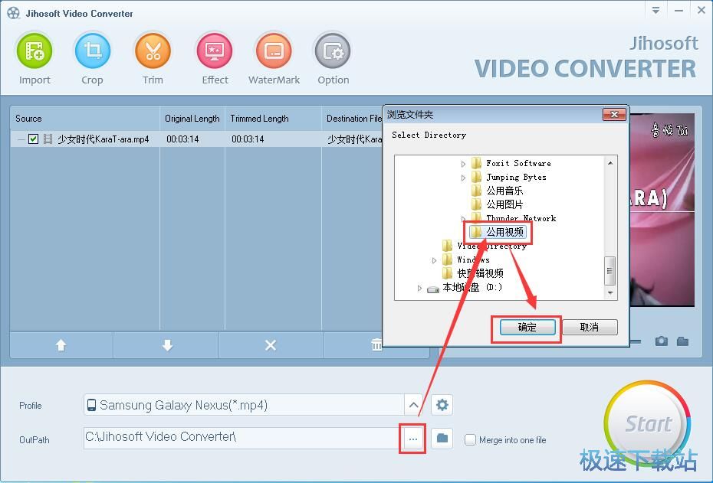713x483 pixels.
Task: Open the WaterMark tool
Action: tap(274, 51)
